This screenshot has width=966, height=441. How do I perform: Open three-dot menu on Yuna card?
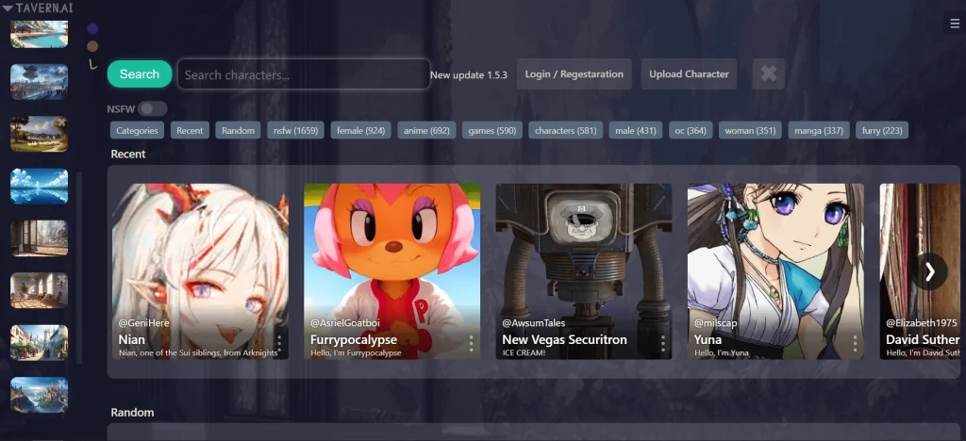855,343
